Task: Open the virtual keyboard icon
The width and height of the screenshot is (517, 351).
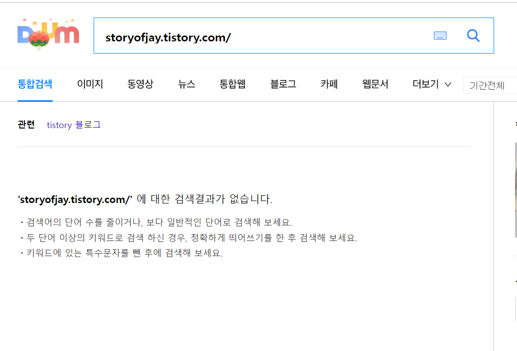Action: (x=440, y=36)
